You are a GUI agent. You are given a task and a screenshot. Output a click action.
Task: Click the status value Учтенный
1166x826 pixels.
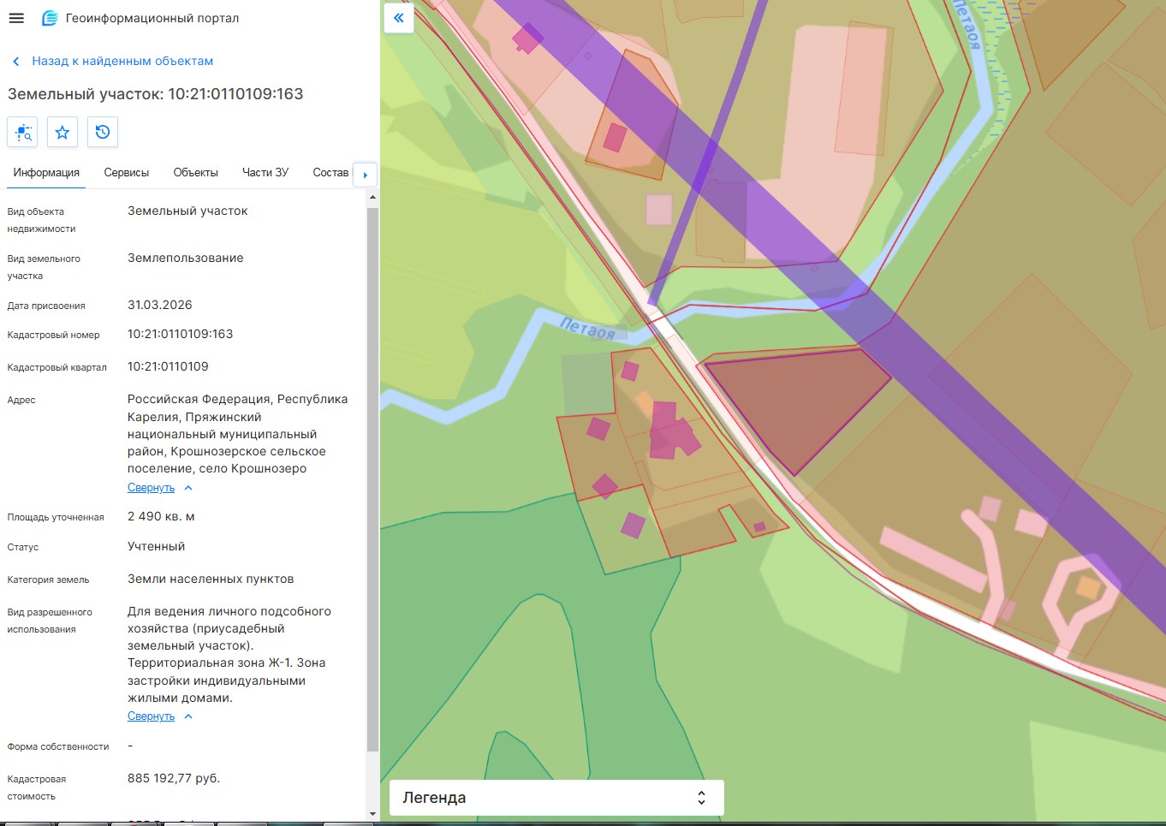pyautogui.click(x=157, y=547)
